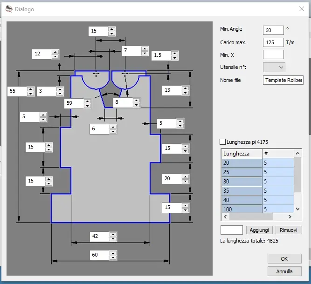
Task: Cancel with the Annulla button
Action: [284, 271]
